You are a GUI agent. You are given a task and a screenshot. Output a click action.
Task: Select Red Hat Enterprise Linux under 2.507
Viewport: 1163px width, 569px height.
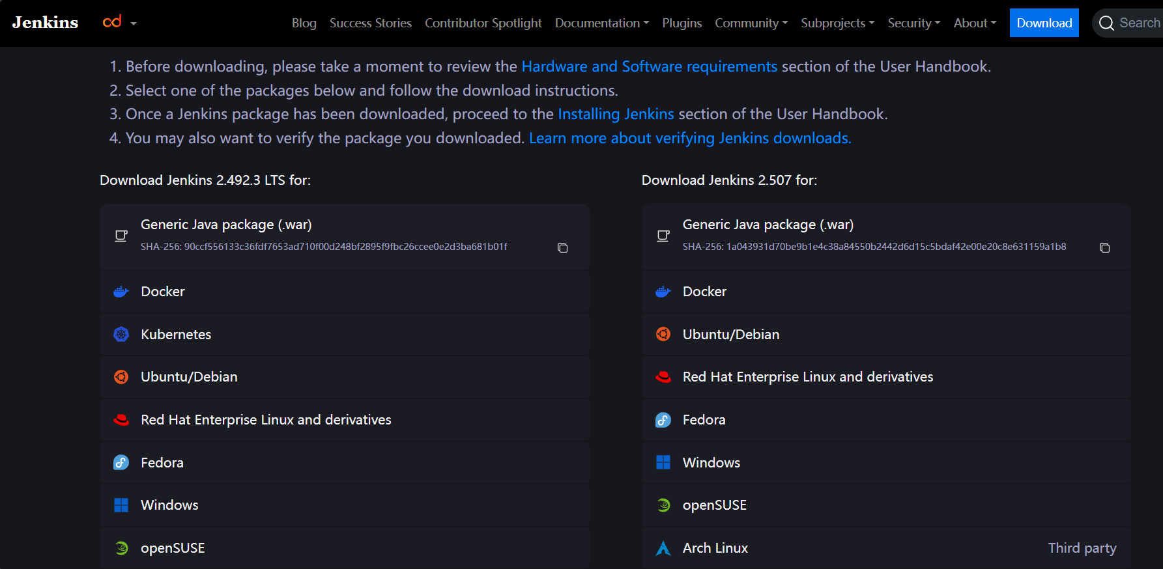(x=886, y=377)
